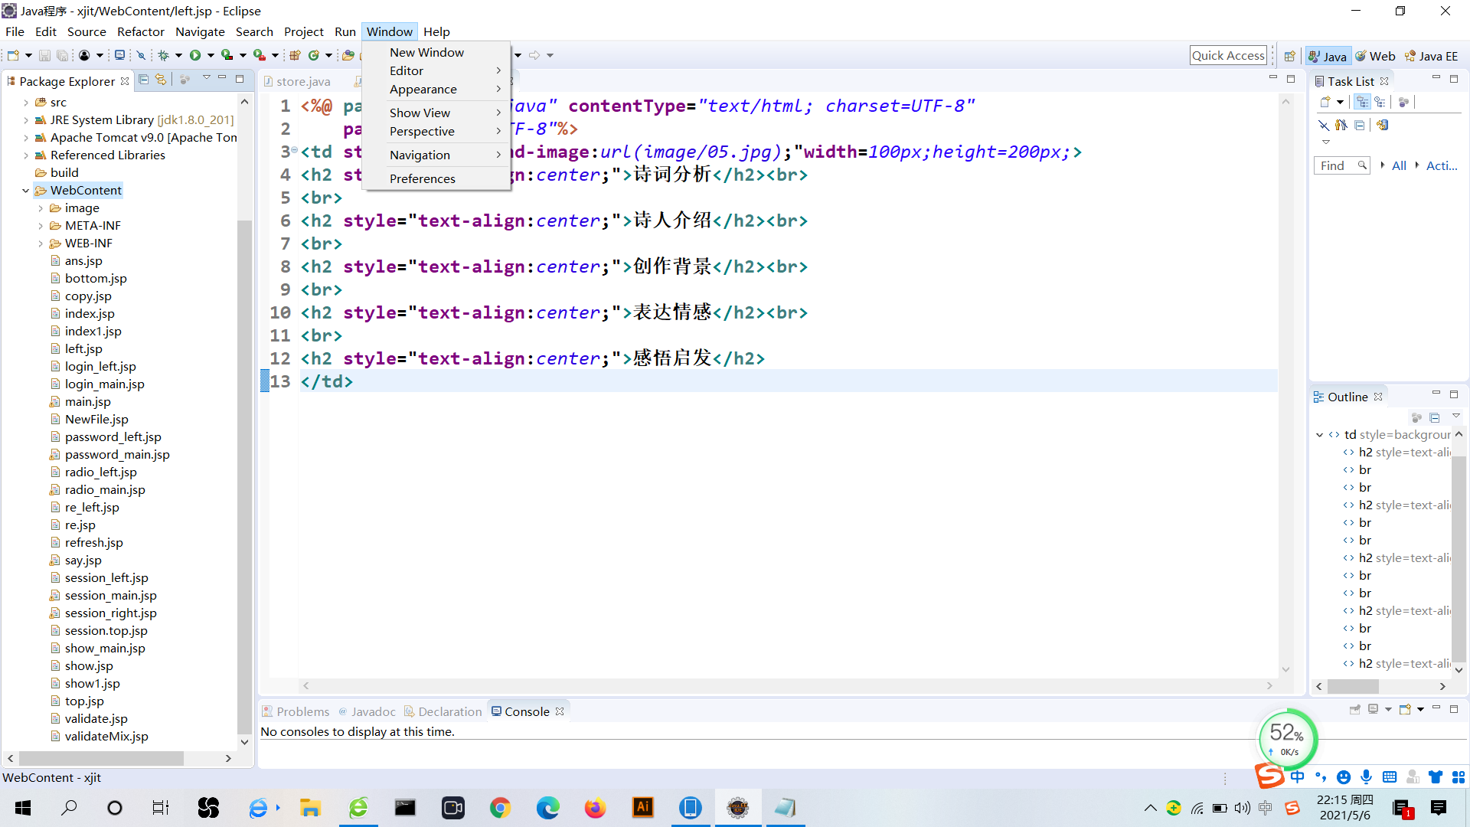Collapse the WebContent folder

26,190
